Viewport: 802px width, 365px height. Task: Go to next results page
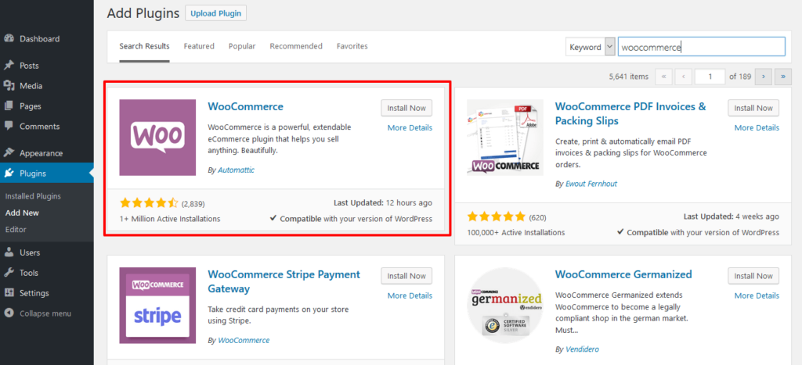(x=763, y=77)
